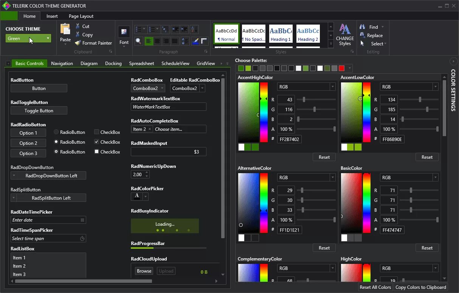Click the increase indent icon
The image size is (459, 293).
tap(184, 29)
